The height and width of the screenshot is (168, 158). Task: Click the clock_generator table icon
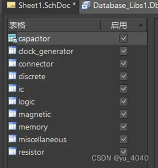point(12,51)
